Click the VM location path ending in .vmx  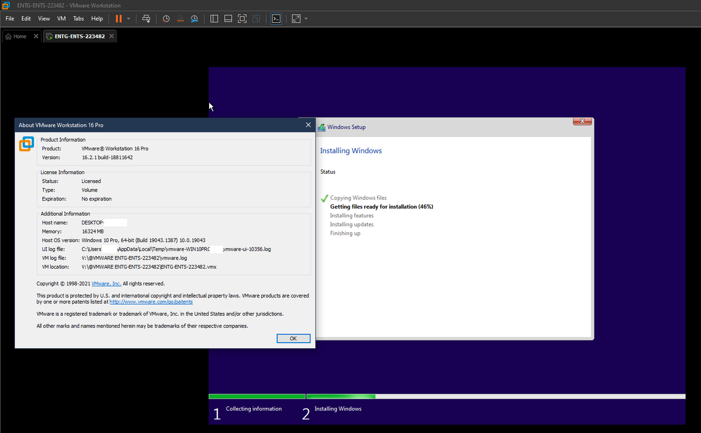point(150,267)
